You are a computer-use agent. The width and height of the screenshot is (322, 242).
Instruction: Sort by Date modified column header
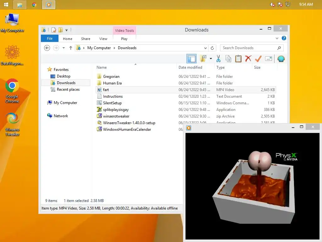[x=190, y=67]
